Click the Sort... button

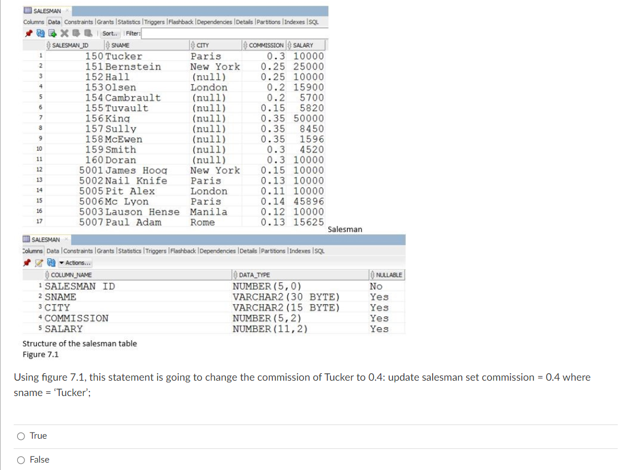coord(109,33)
